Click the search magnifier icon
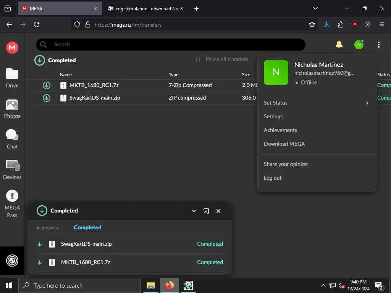This screenshot has width=391, height=293. 44,45
